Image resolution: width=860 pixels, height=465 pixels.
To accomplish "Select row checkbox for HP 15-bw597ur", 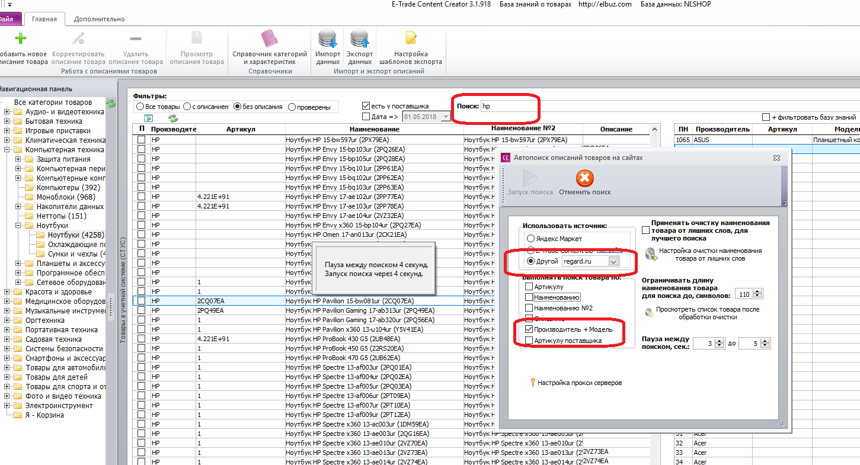I will [142, 140].
